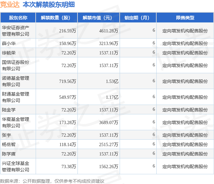Click the market value 3213.96万
214x184 pixels.
pos(109,43)
